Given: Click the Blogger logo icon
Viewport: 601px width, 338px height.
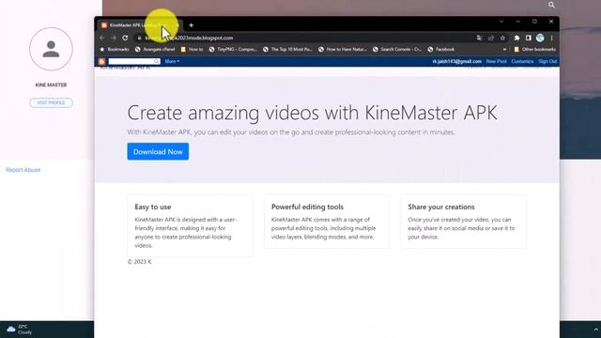Looking at the screenshot, I should (101, 62).
